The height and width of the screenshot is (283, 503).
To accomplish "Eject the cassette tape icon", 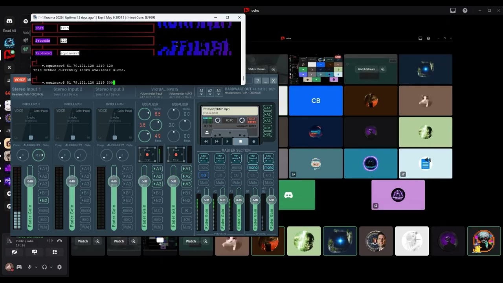I will click(x=207, y=132).
